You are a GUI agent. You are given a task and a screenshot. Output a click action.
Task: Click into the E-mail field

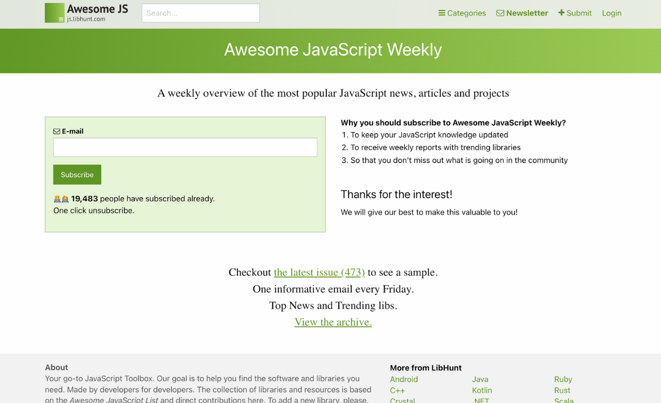[x=185, y=147]
